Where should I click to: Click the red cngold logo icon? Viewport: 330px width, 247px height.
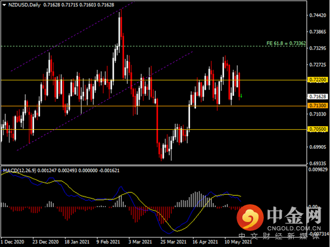point(250,217)
